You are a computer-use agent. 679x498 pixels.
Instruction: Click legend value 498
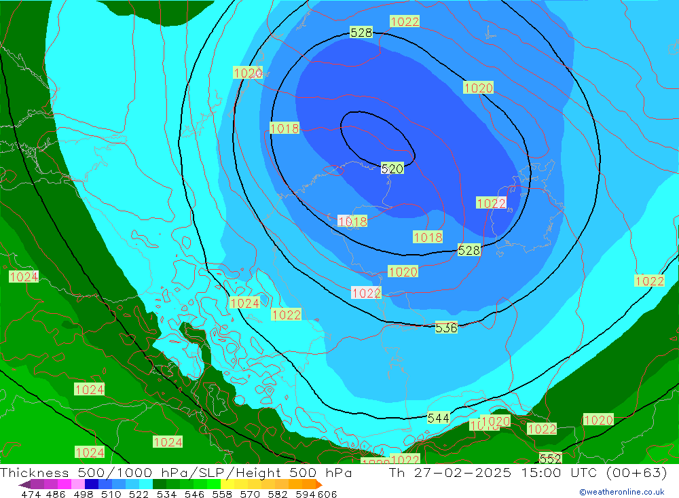point(84,495)
